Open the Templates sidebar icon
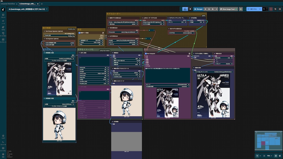 (3, 40)
